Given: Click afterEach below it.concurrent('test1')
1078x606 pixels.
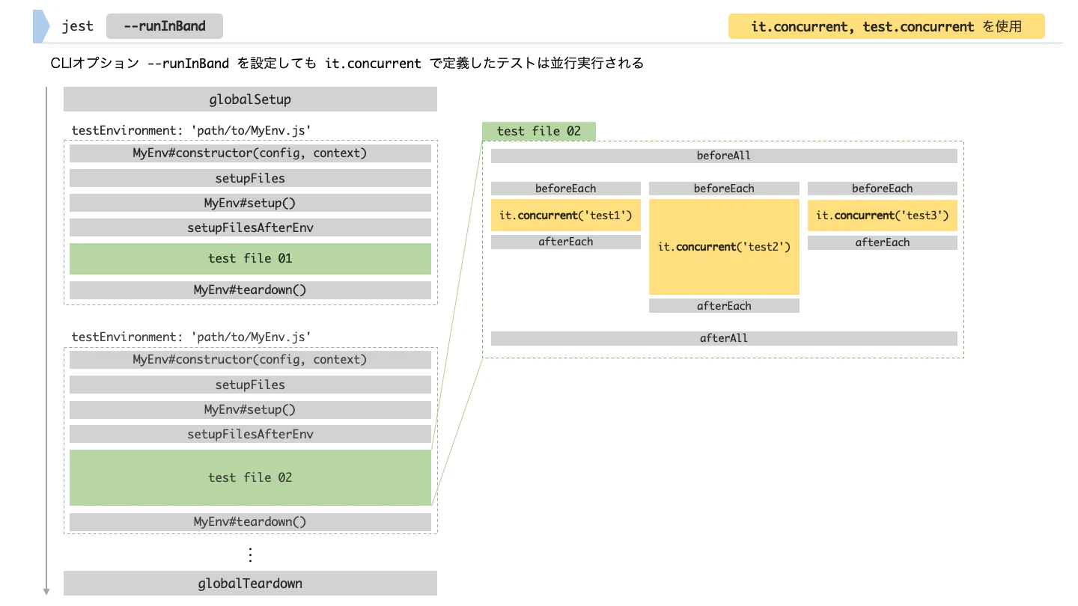Looking at the screenshot, I should coord(566,242).
